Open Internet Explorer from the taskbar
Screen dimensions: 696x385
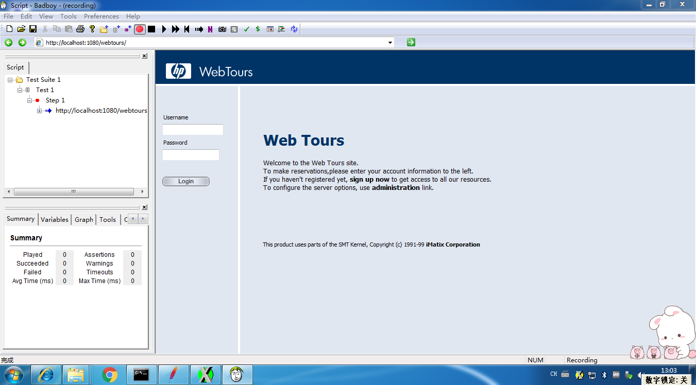(46, 375)
